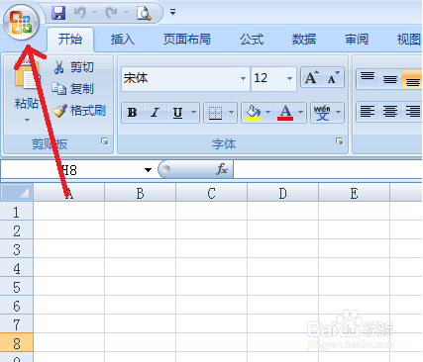Image resolution: width=423 pixels, height=362 pixels.
Task: Click inside the formula bar
Action: point(328,169)
